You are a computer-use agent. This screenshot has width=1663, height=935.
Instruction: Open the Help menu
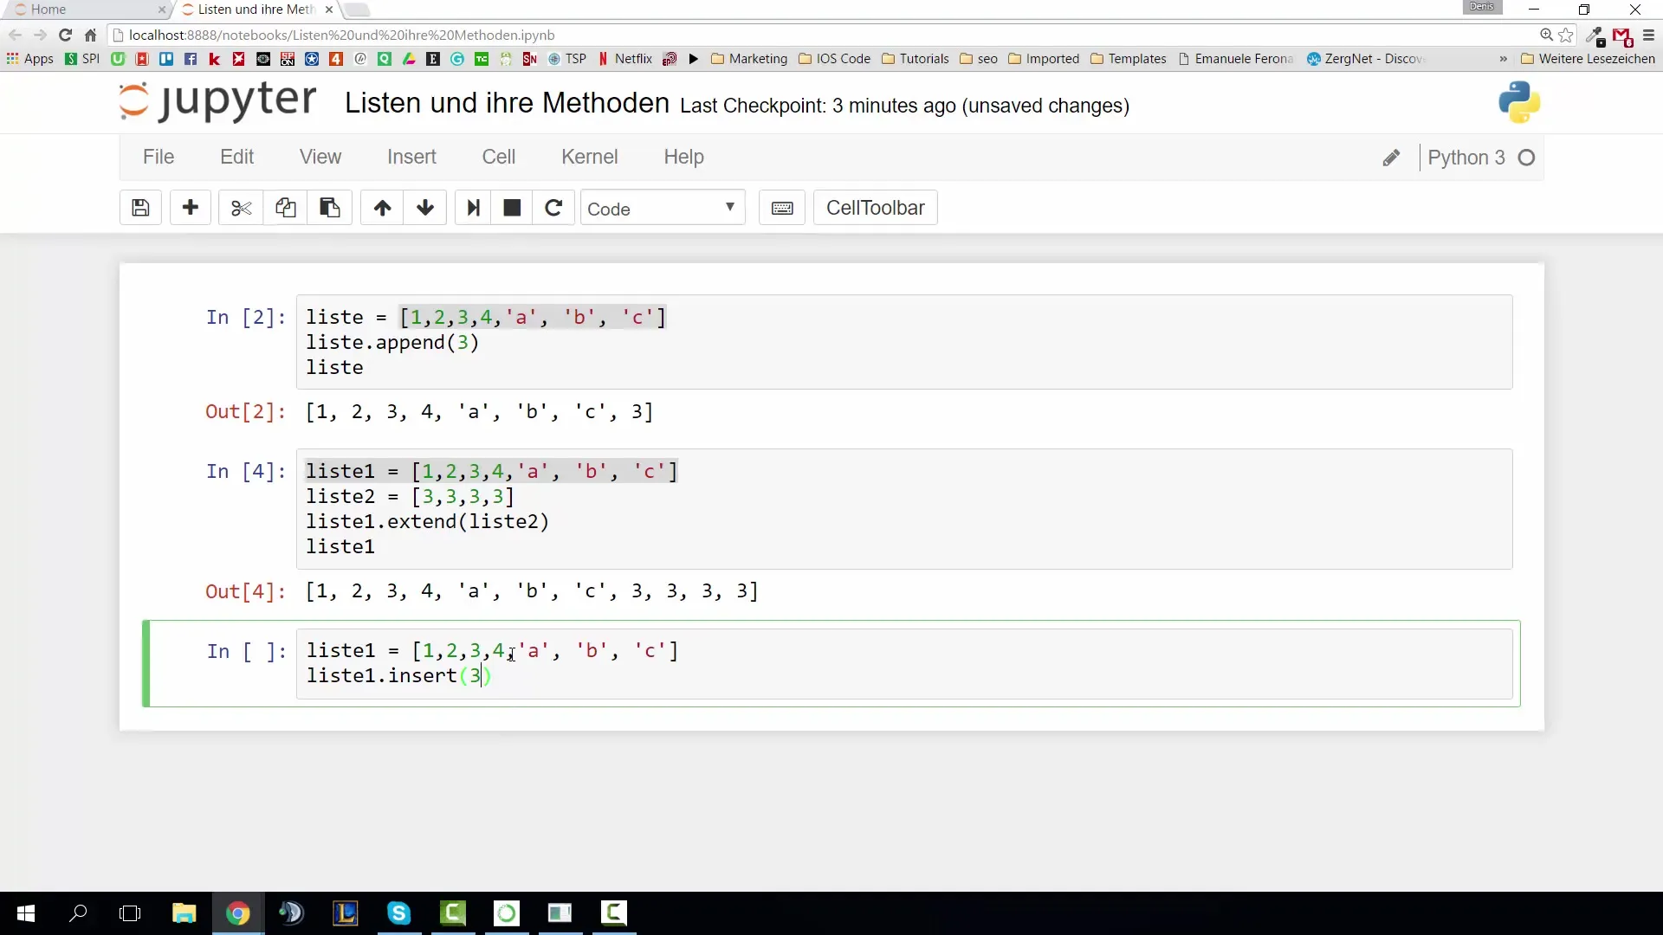coord(684,157)
